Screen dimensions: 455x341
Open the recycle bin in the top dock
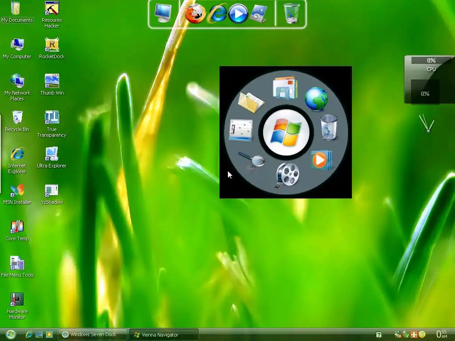point(291,13)
